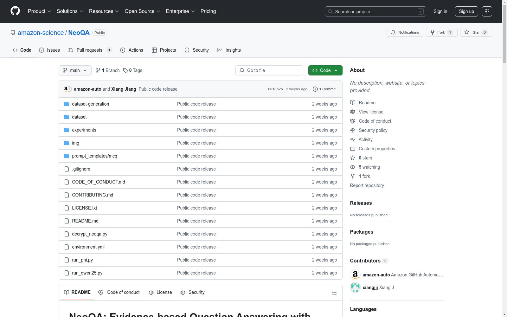Select the Security tab in repo navigation
This screenshot has height=317, width=507.
[x=197, y=50]
